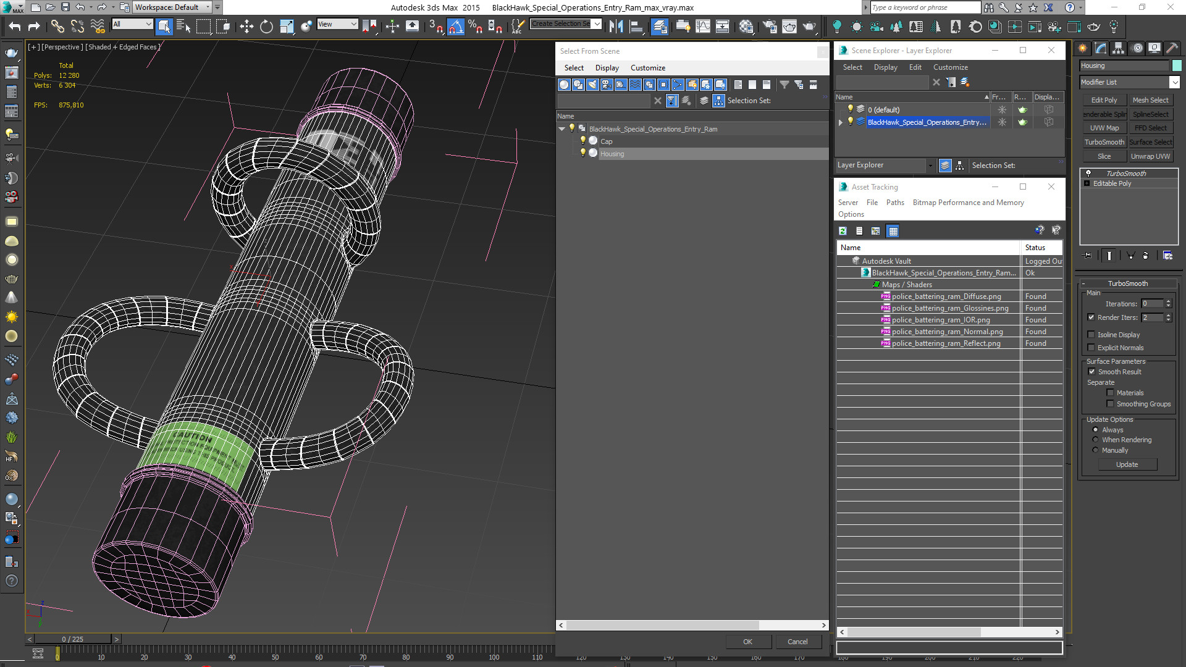
Task: Open Bitmap Performance and Memory menu
Action: click(x=969, y=203)
